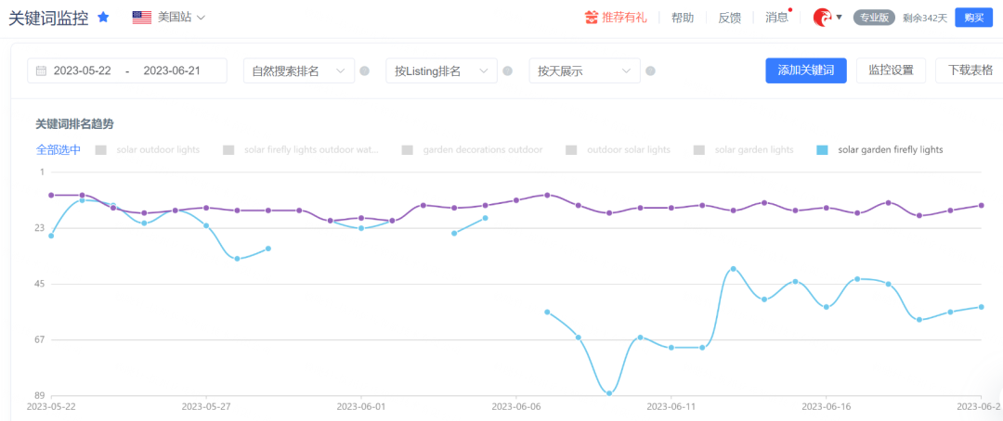The image size is (1003, 421).
Task: Click info dot next to 按Listing排名
Action: [507, 70]
